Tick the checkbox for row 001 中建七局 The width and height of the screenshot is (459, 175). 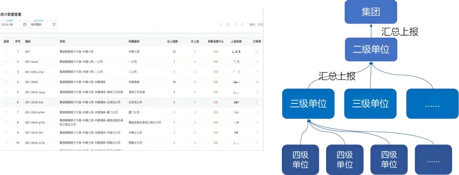(x=6, y=52)
